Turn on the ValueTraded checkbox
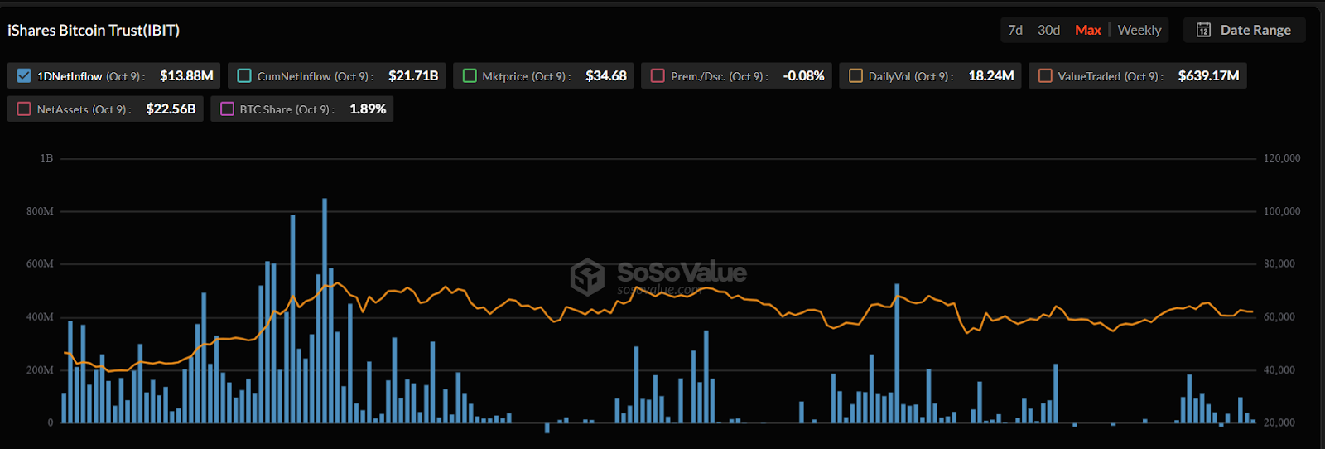The image size is (1325, 449). coord(1045,75)
